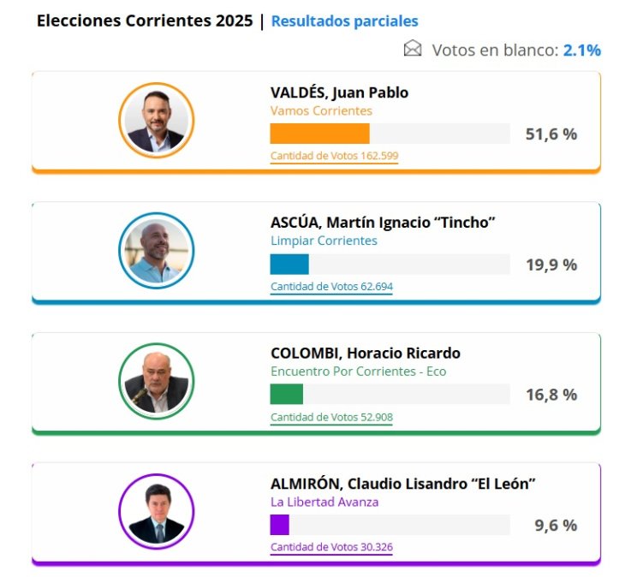Open Cantidad de Votos 162.599 link

(334, 156)
